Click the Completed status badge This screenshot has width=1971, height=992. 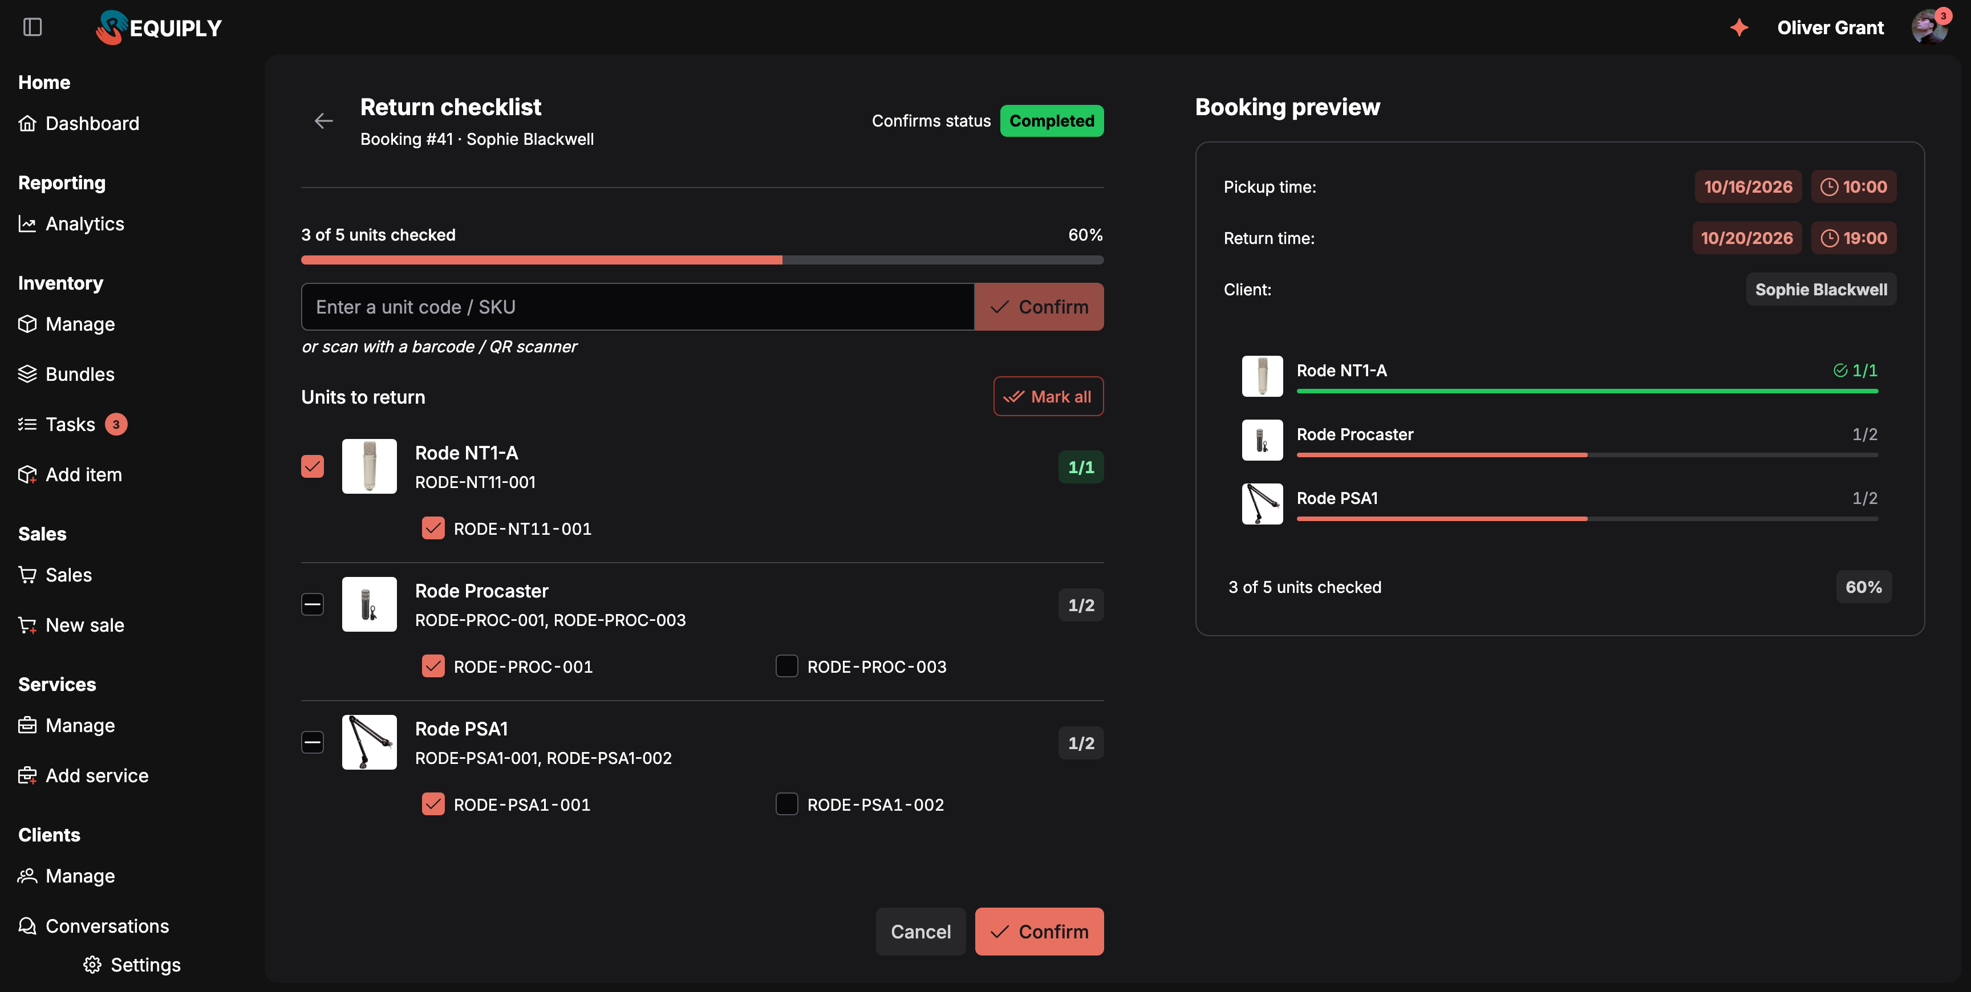[1052, 121]
